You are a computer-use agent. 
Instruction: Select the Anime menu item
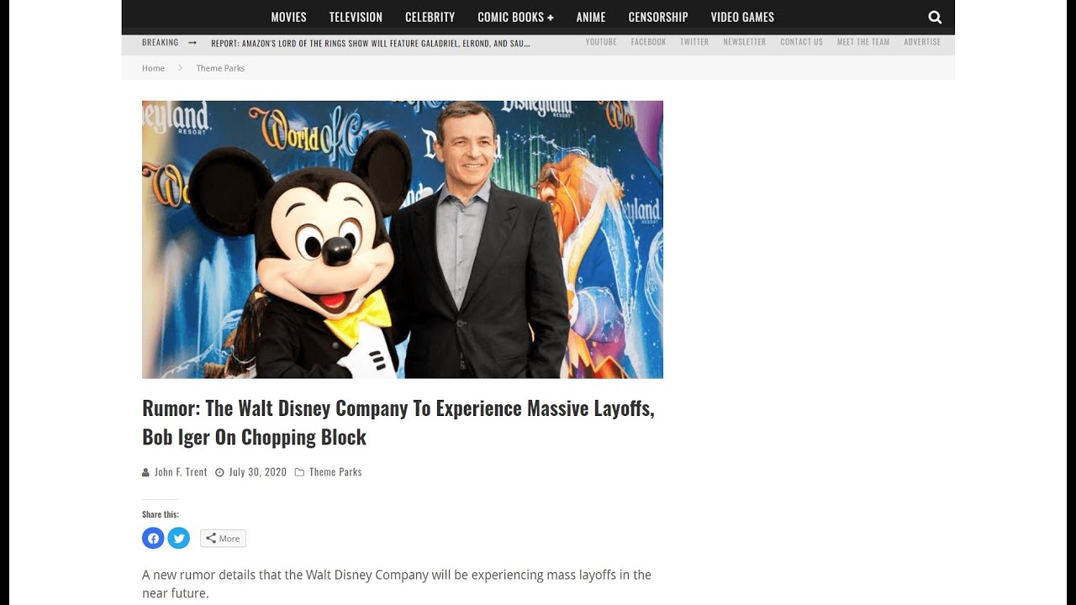pyautogui.click(x=591, y=17)
